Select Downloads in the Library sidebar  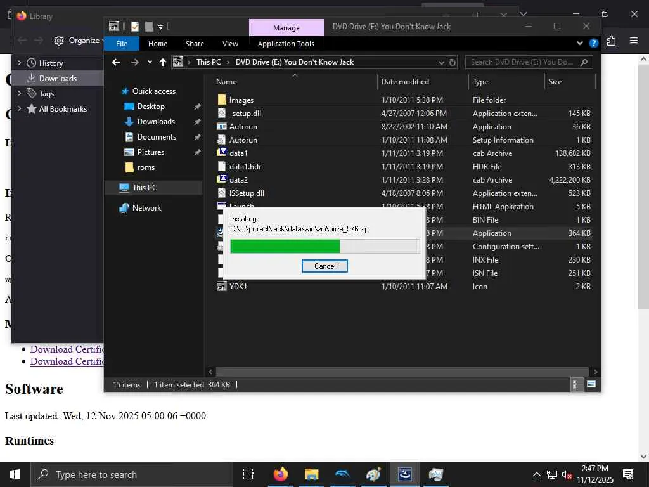[57, 78]
